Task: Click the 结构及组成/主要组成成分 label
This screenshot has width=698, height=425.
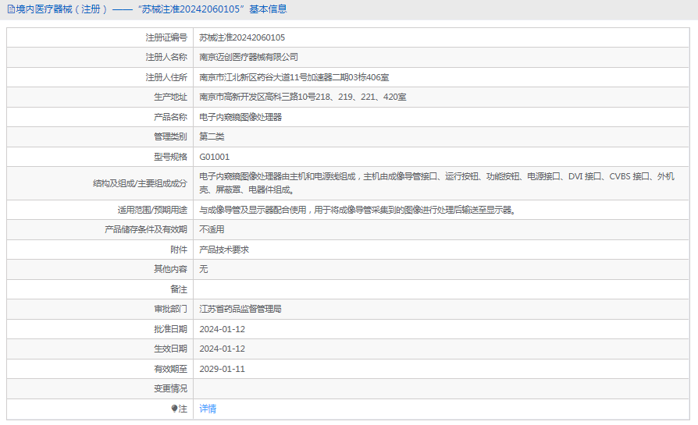Action: tap(140, 183)
